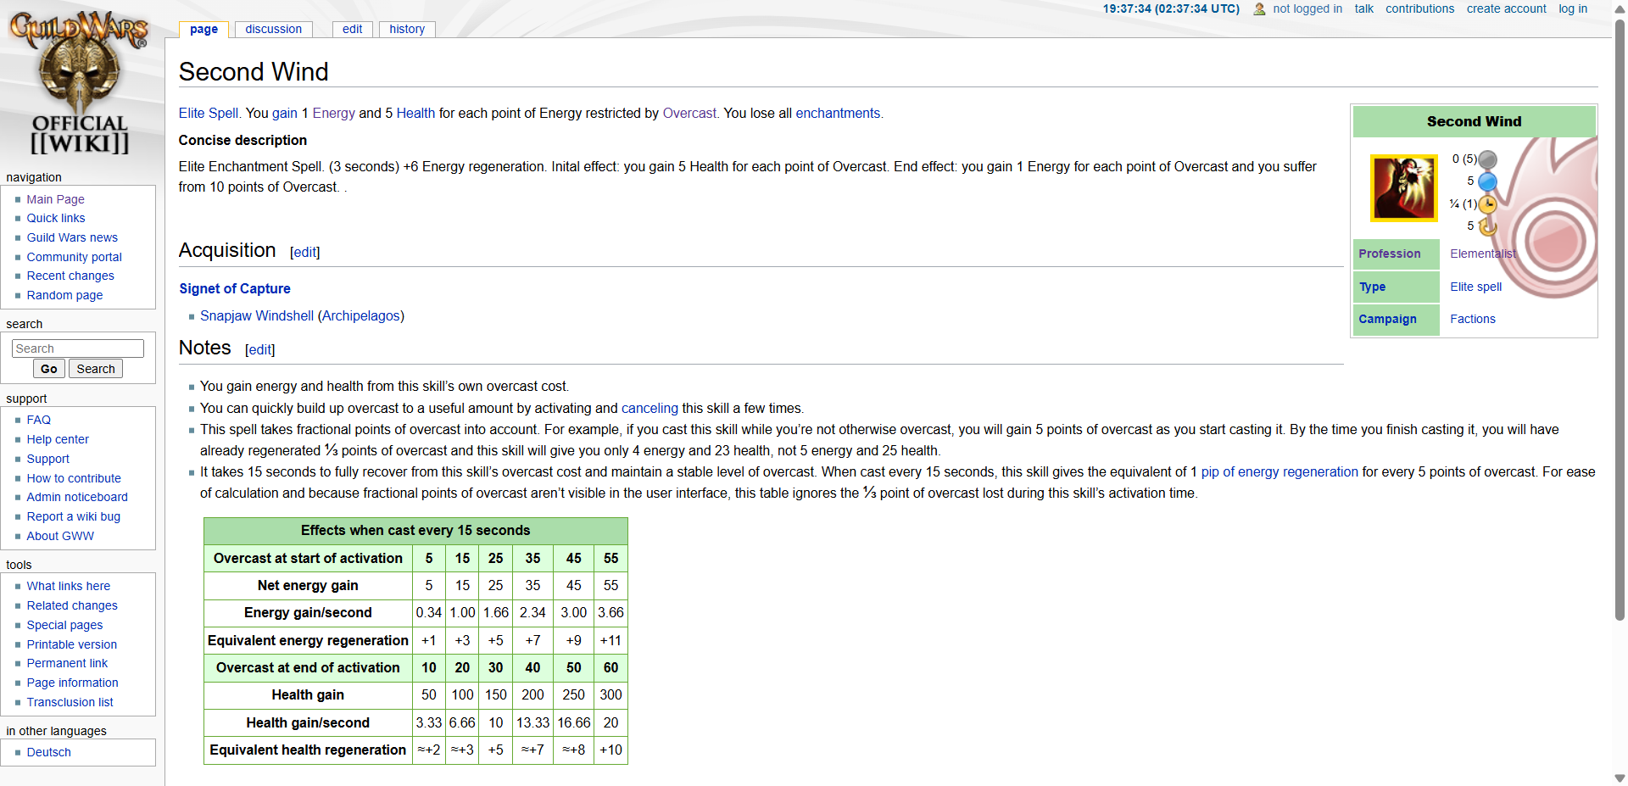Open Printable version link

pos(72,644)
